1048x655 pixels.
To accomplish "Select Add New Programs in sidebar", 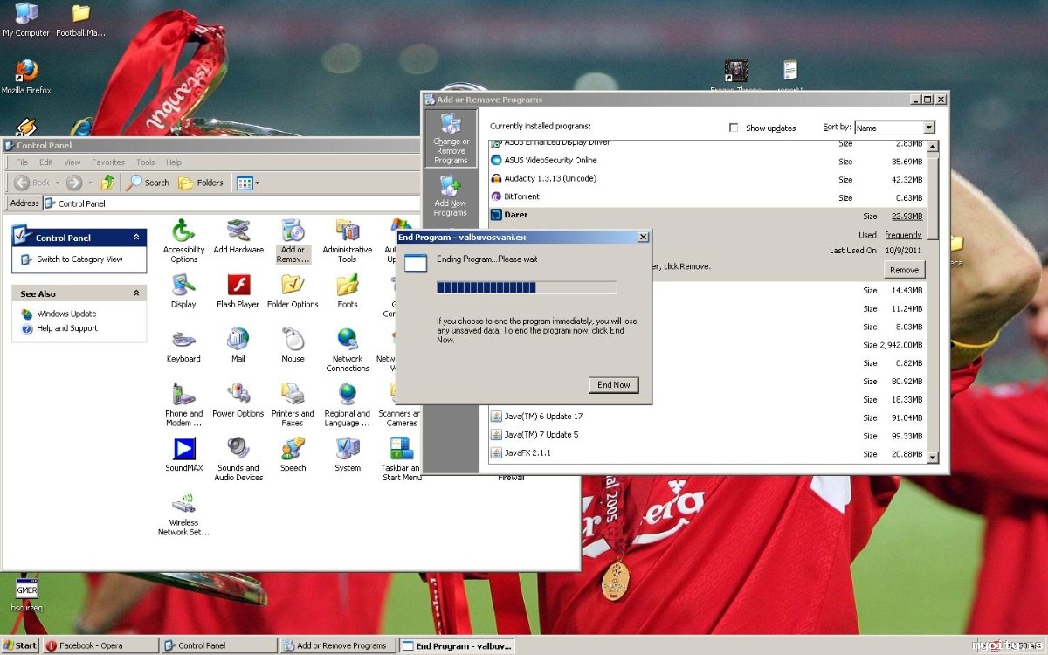I will click(451, 196).
